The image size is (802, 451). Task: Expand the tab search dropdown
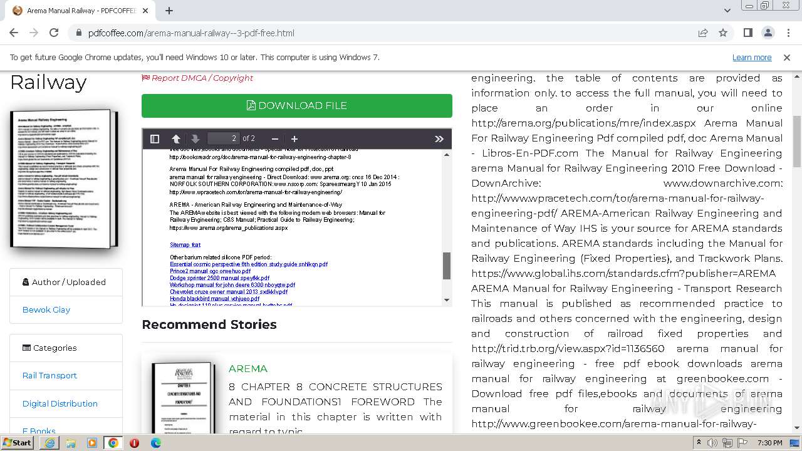click(x=727, y=11)
